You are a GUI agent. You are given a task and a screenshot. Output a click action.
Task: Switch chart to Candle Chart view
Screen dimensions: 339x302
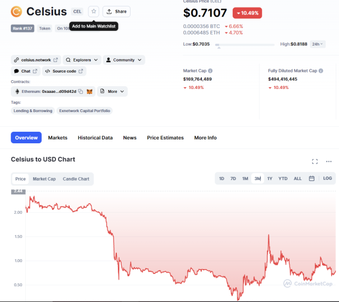pyautogui.click(x=76, y=179)
